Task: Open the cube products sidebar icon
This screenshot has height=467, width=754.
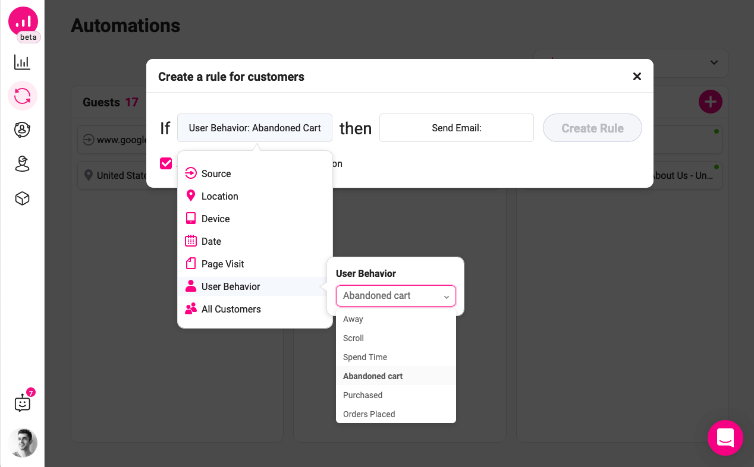Action: [x=23, y=198]
